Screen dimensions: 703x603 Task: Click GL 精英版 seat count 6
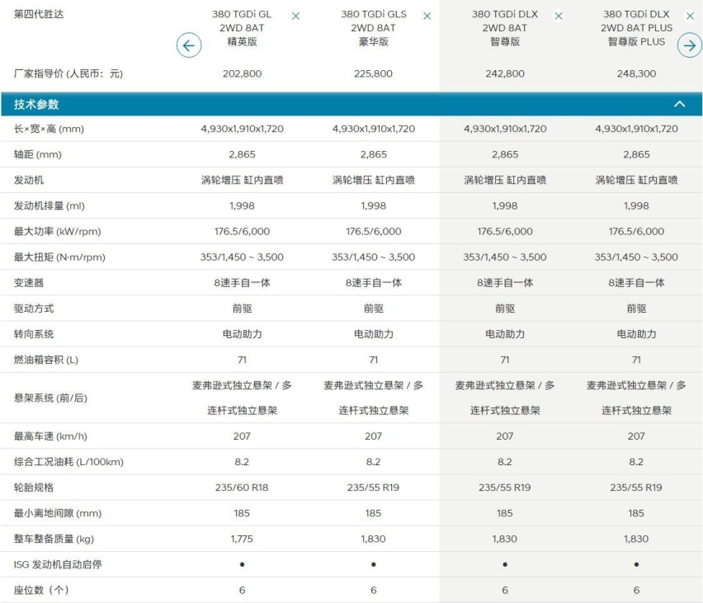pyautogui.click(x=242, y=590)
